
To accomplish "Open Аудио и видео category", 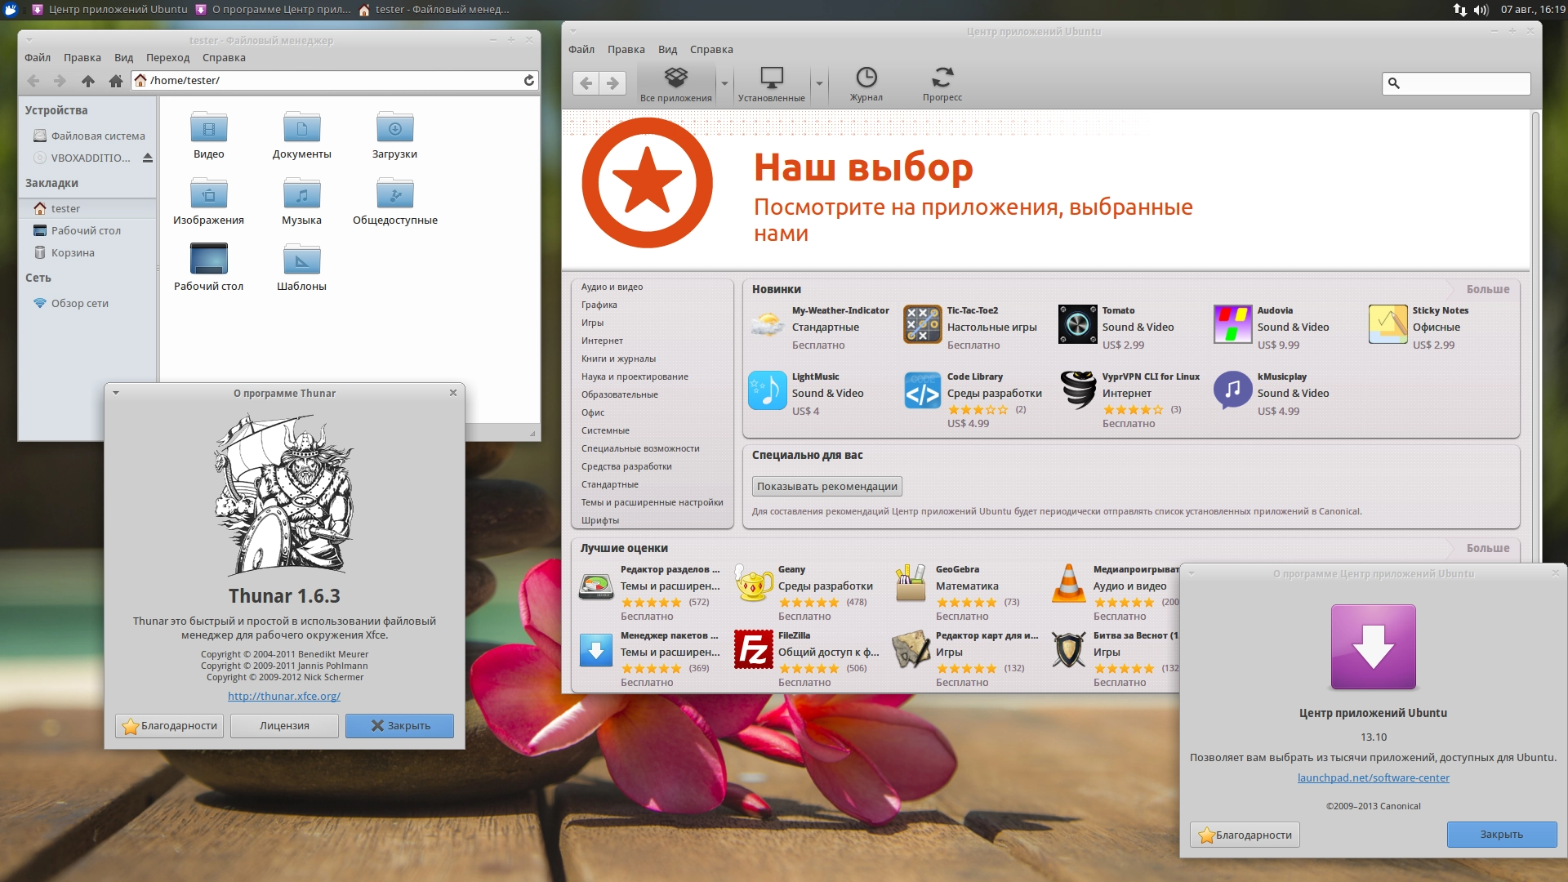I will tap(612, 287).
